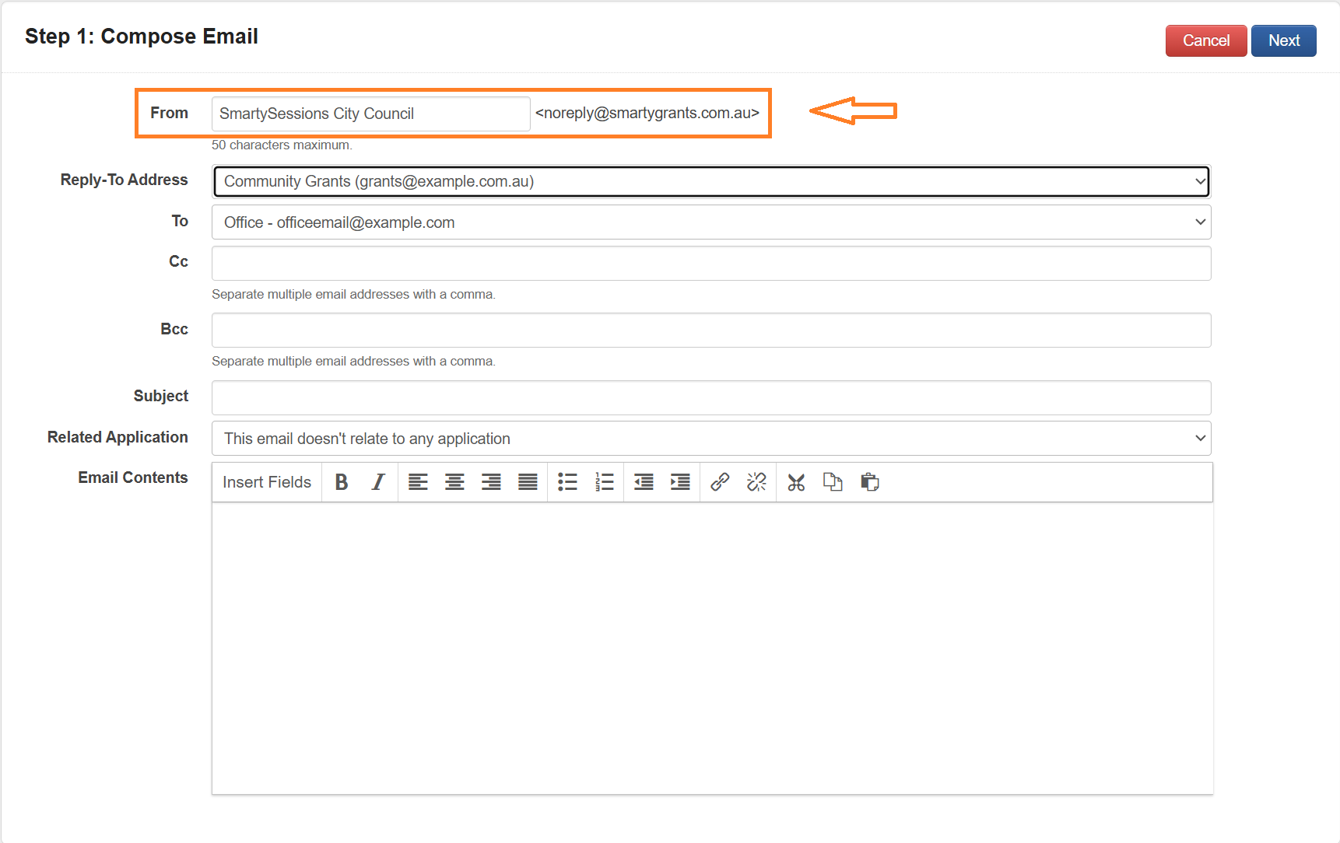Insert a bulleted list
The height and width of the screenshot is (843, 1340).
[x=567, y=482]
